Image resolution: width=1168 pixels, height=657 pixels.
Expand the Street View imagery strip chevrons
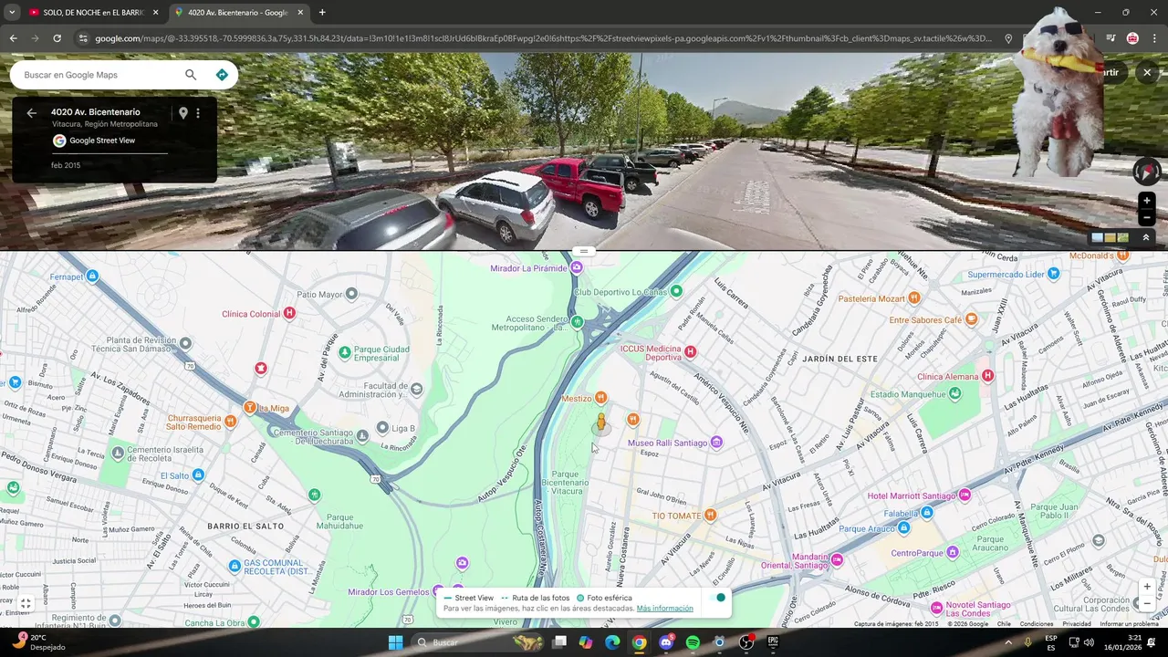point(1146,237)
